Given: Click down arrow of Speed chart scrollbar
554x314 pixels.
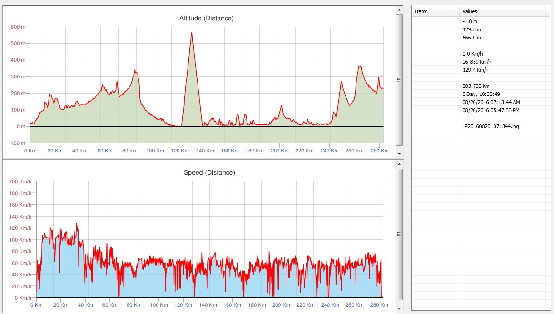Looking at the screenshot, I should pyautogui.click(x=399, y=308).
